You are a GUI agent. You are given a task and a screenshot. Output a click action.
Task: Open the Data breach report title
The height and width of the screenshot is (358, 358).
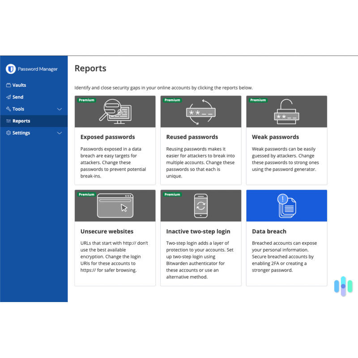point(269,231)
